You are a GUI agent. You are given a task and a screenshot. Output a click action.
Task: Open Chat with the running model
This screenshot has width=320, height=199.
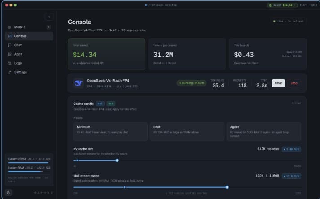[278, 83]
